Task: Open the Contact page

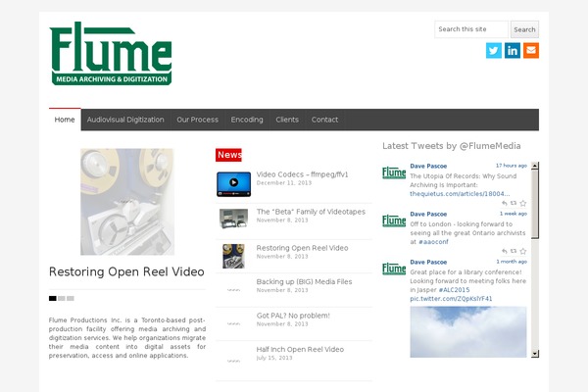Action: [x=324, y=120]
